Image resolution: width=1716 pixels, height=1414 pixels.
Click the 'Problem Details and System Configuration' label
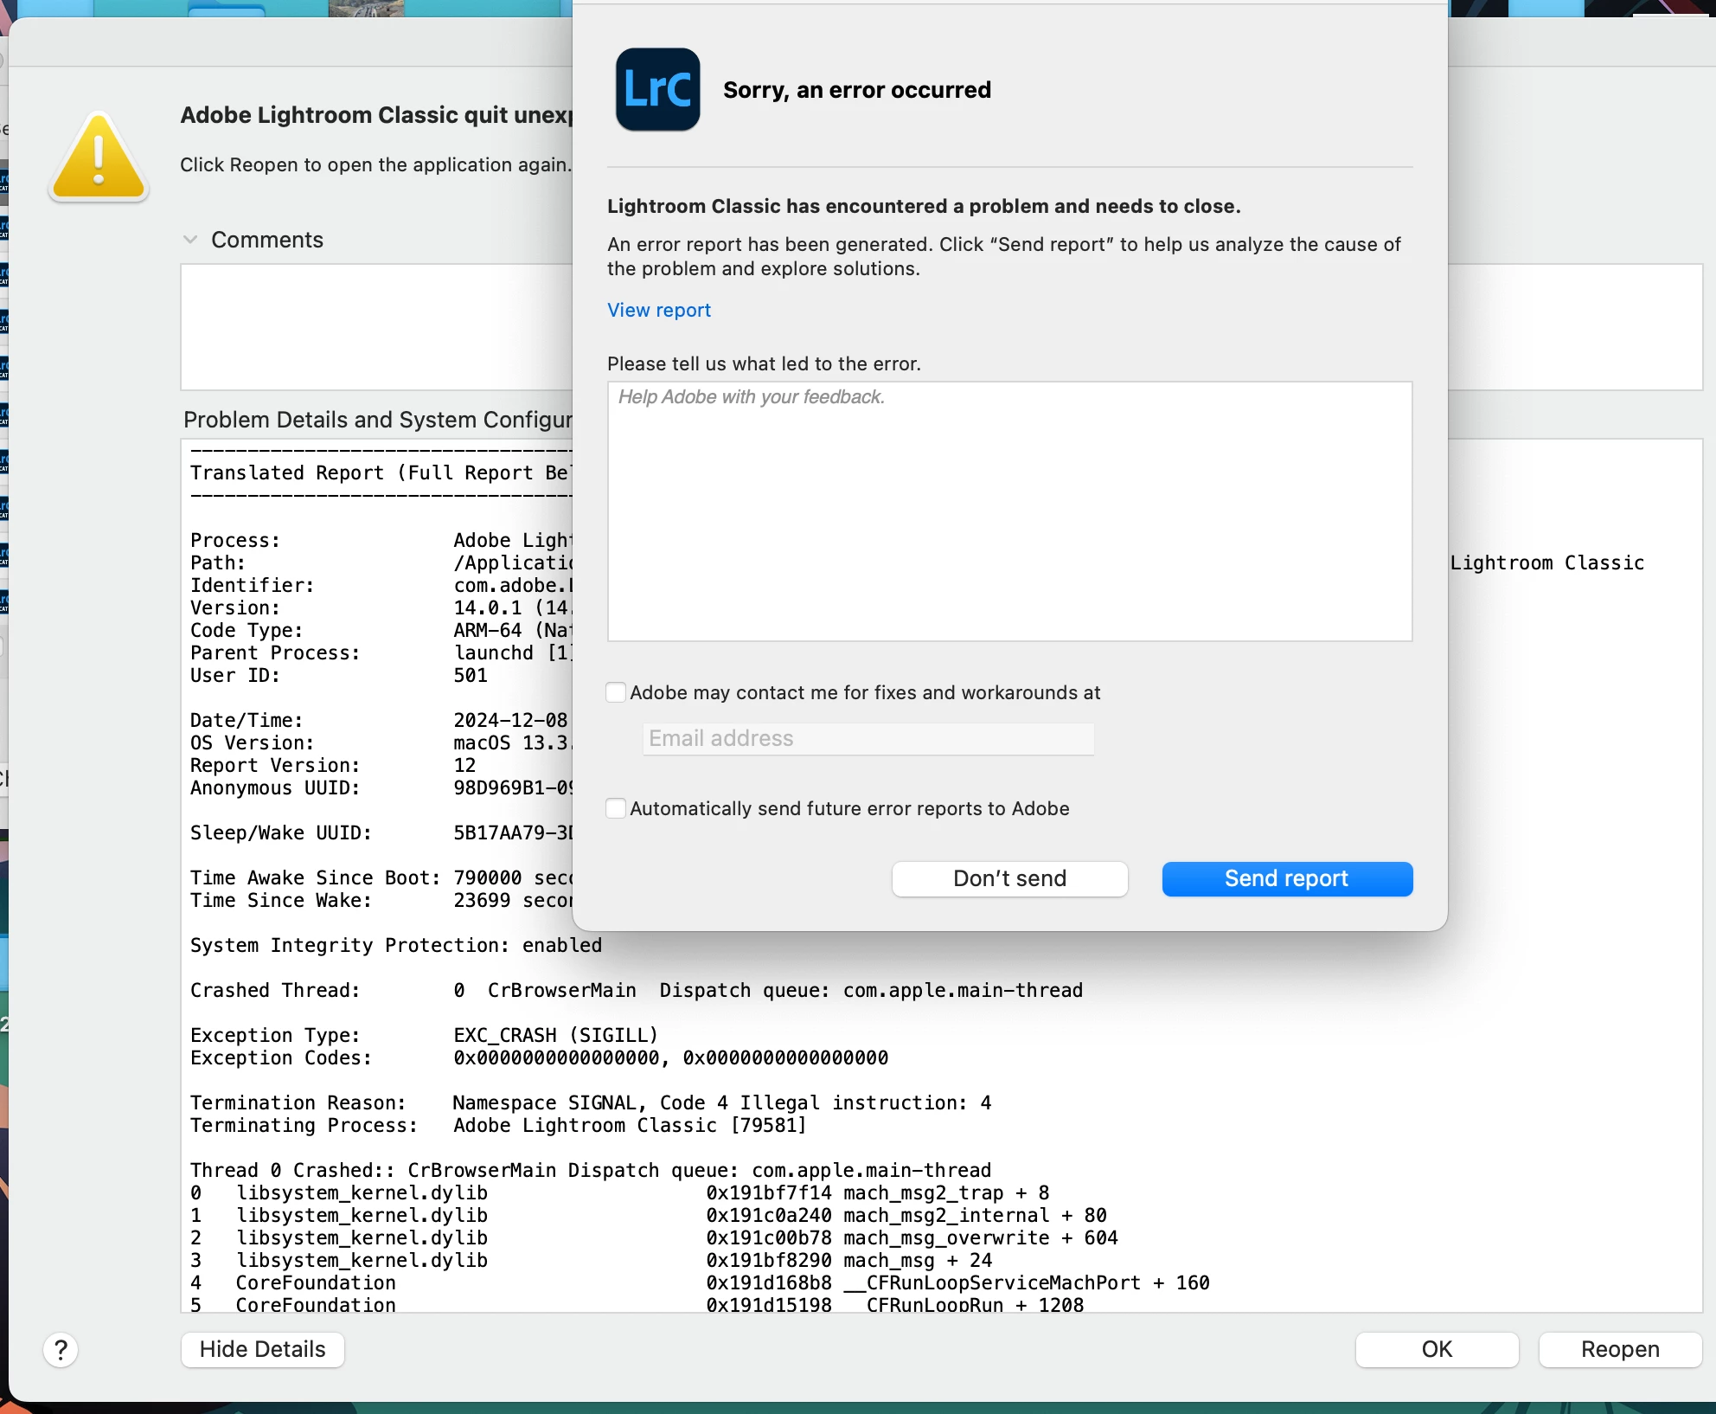[x=377, y=420]
